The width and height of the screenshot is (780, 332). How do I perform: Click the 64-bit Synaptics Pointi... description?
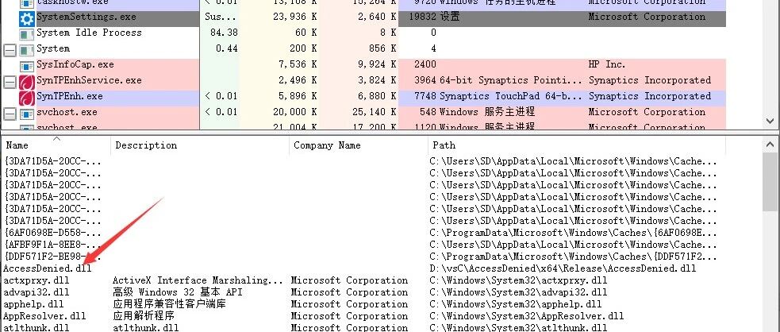511,81
